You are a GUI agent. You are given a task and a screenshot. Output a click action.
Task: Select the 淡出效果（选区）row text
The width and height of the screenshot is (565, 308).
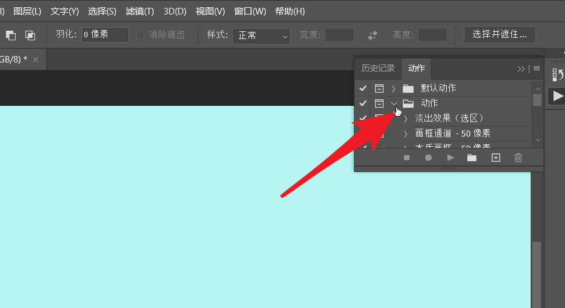(449, 119)
